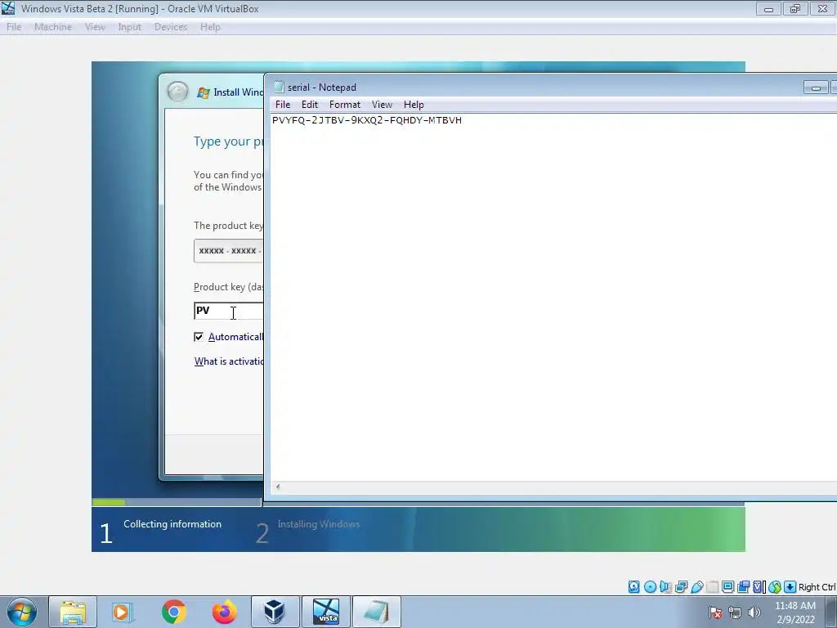Click the round back button in Install Windows

pos(177,92)
